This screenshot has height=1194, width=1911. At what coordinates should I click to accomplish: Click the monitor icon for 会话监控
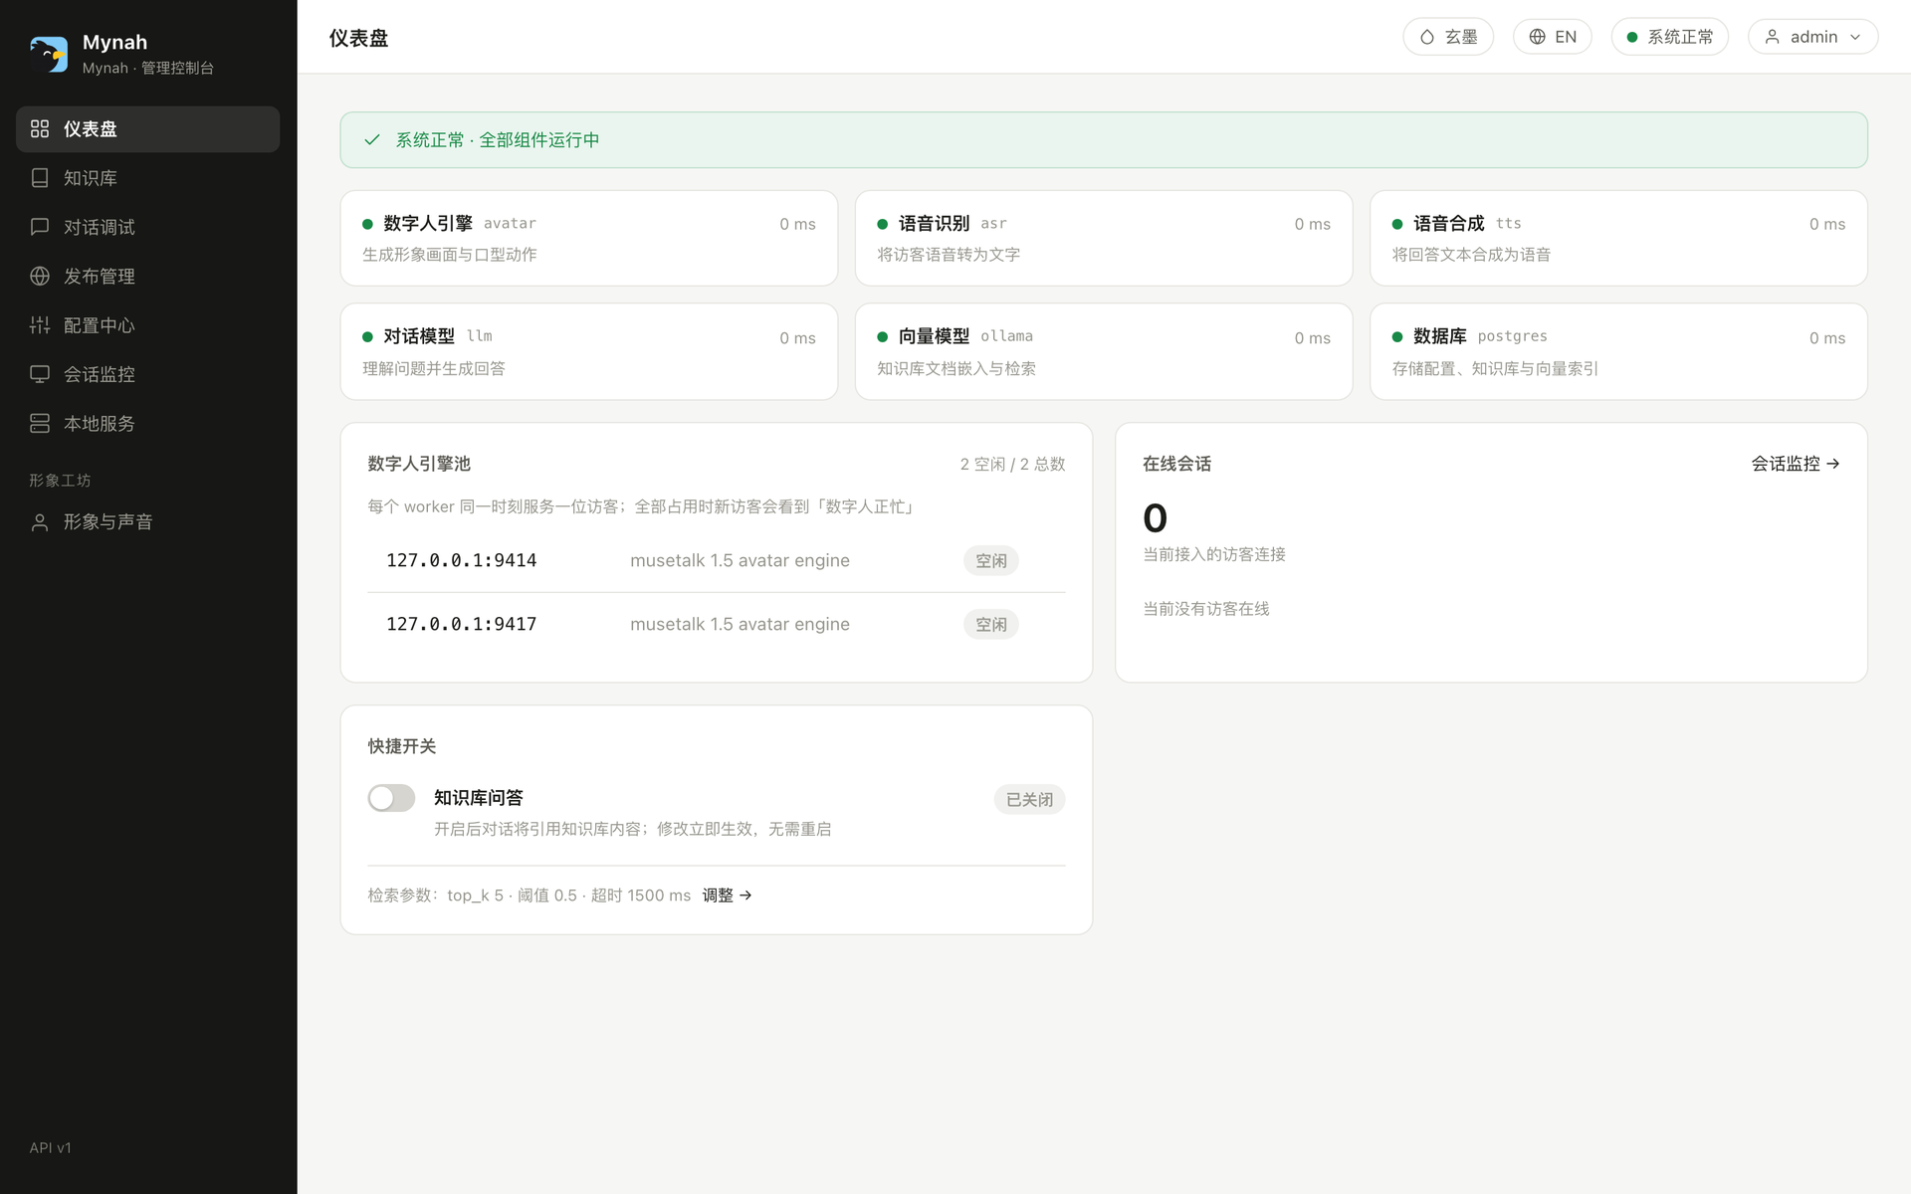[x=40, y=374]
